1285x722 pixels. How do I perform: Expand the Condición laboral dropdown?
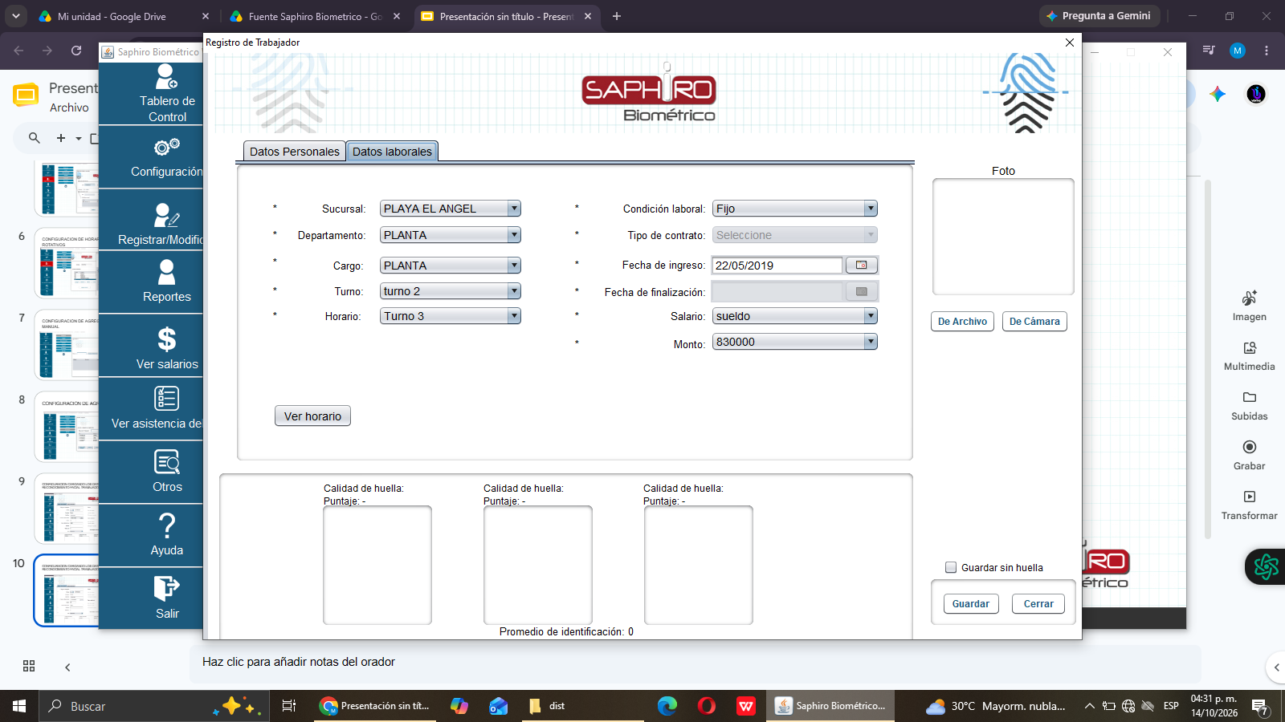coord(871,209)
